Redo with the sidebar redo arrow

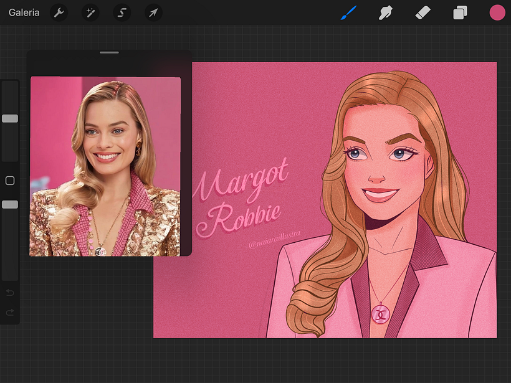tap(10, 313)
